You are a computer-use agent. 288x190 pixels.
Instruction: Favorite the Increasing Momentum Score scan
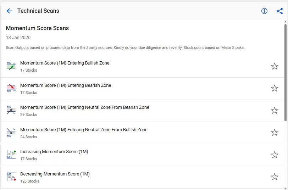point(275,155)
